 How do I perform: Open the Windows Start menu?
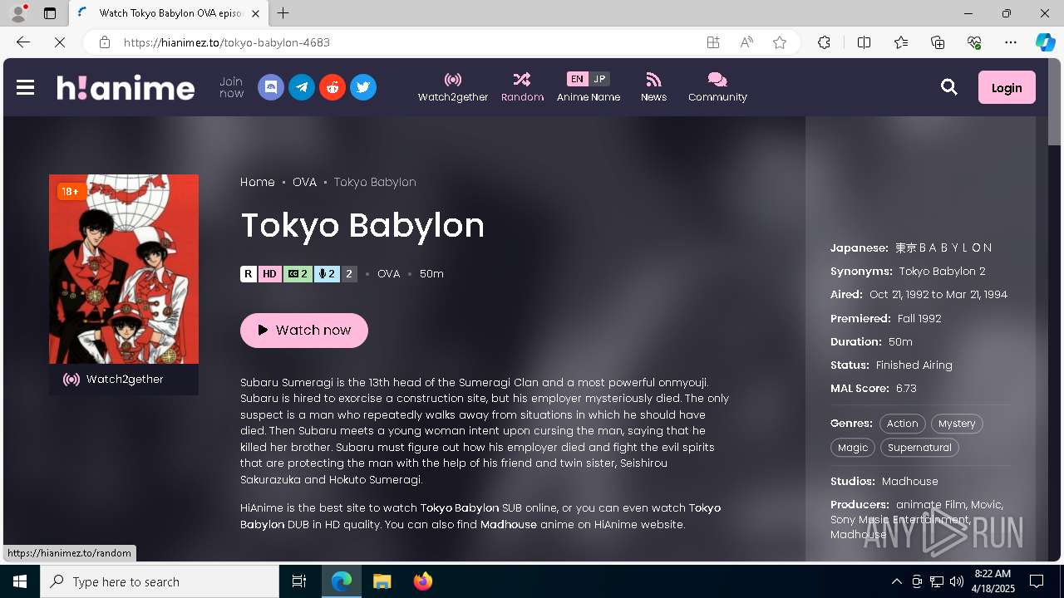coord(20,581)
